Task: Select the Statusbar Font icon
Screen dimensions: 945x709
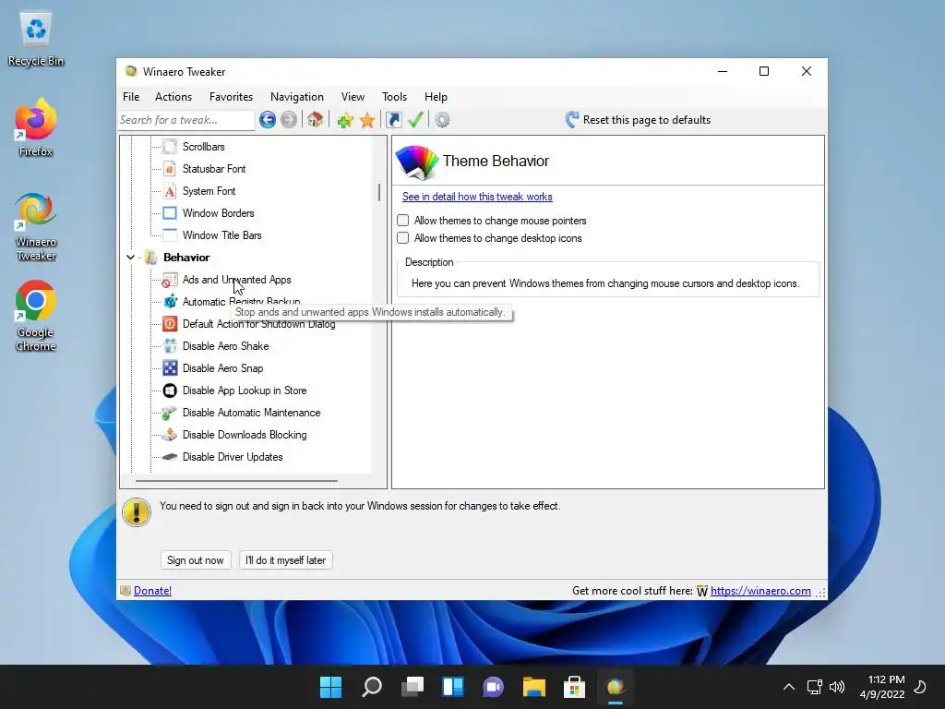Action: [170, 169]
